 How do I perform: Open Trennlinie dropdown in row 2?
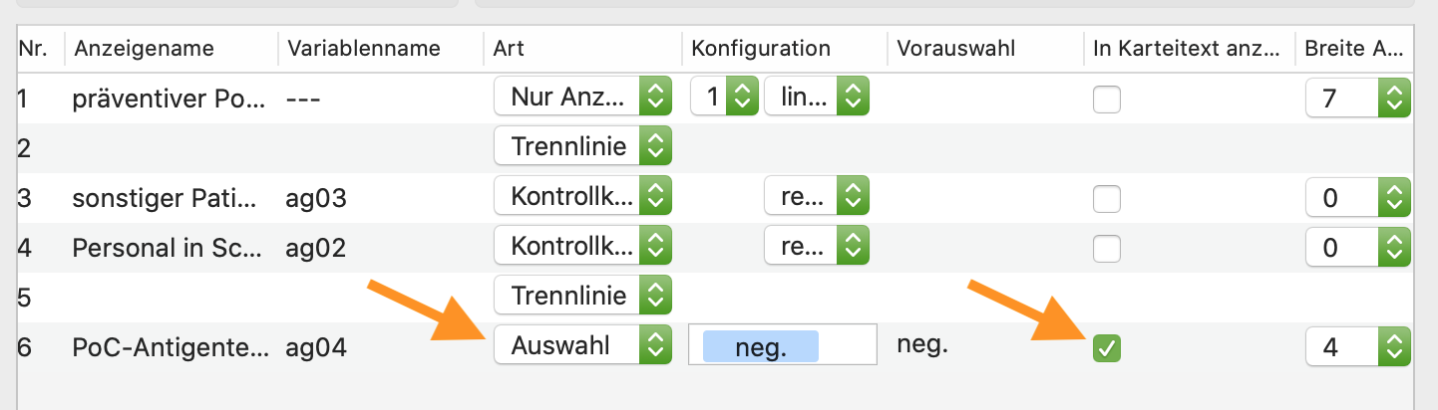(x=583, y=147)
